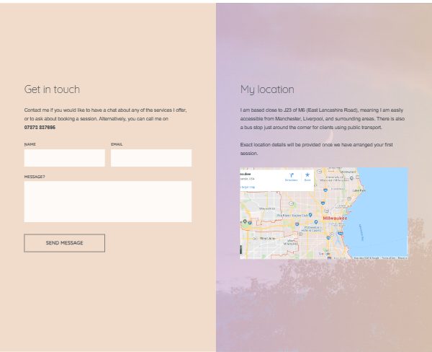Click the Milwaukee place title in map card
The width and height of the screenshot is (432, 352).
point(245,174)
